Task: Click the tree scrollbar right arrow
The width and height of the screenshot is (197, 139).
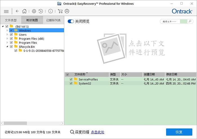Action: [x=62, y=123]
